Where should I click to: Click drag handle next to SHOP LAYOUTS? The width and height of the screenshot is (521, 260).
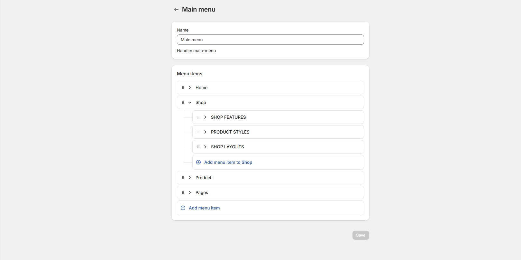click(198, 147)
